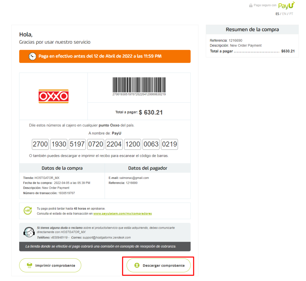
Task: Switch language to EN
Action: (x=284, y=14)
